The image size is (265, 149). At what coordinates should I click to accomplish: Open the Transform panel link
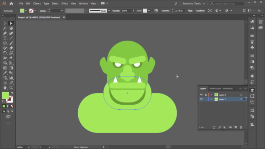tap(200, 11)
